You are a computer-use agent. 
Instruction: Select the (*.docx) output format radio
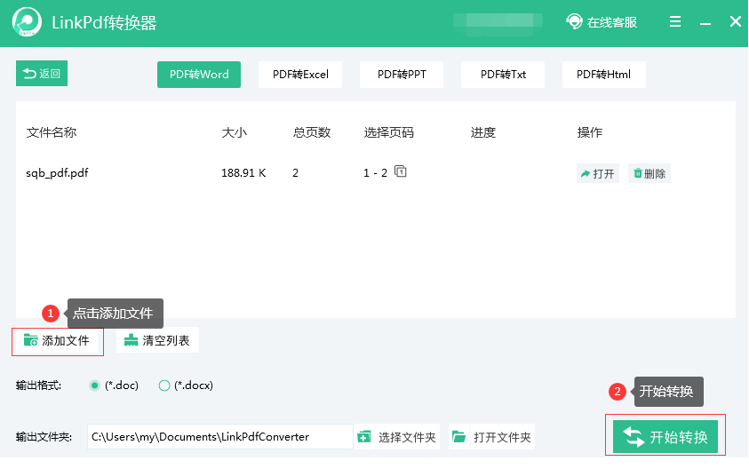164,386
